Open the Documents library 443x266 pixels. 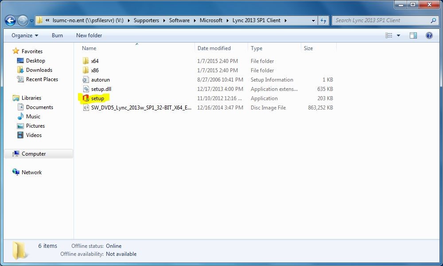point(39,107)
